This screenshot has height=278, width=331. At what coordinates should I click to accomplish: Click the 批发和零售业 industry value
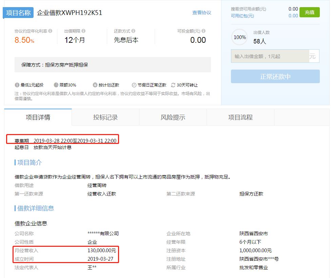[x=254, y=268]
